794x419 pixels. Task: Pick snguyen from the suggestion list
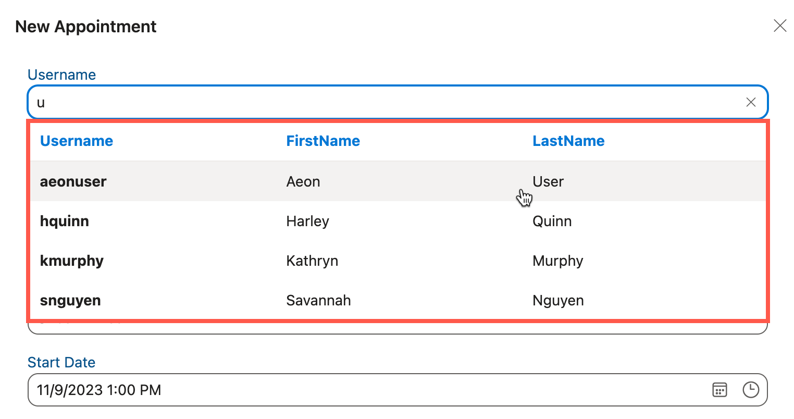point(208,300)
